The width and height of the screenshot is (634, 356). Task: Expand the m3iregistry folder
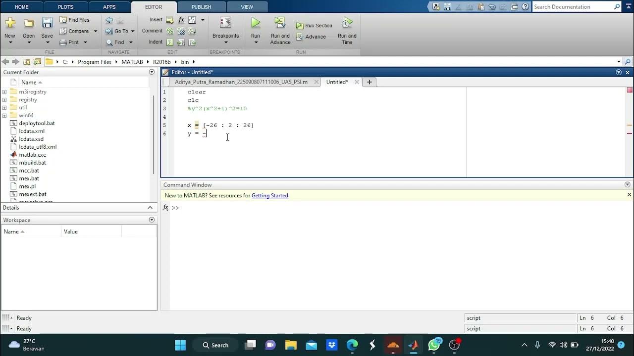coord(4,92)
